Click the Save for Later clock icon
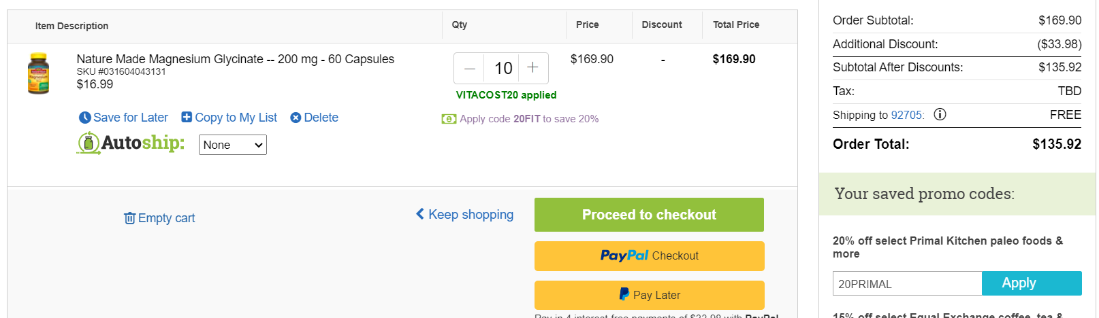 click(x=85, y=118)
